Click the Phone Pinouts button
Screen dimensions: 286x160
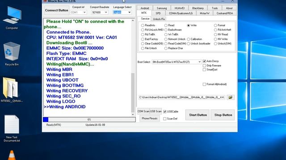click(150, 119)
